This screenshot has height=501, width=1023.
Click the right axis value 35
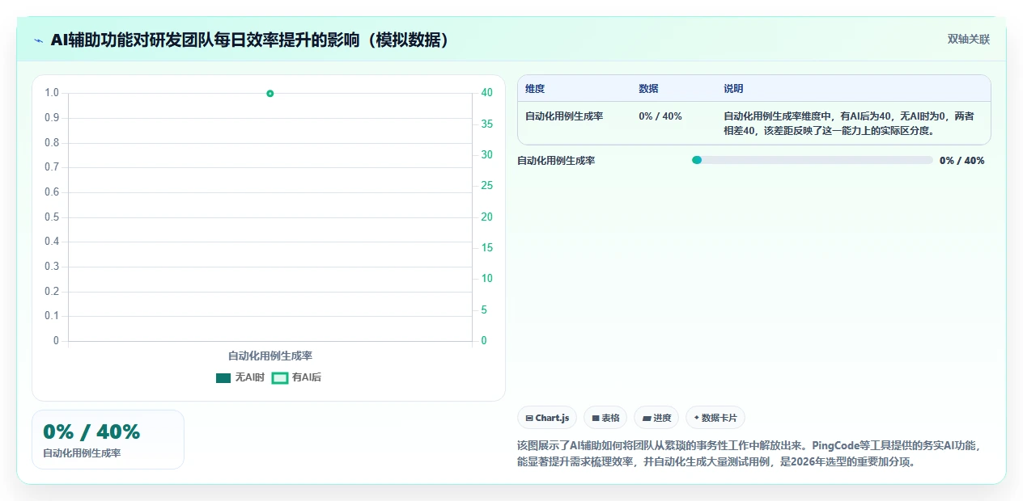click(x=487, y=124)
